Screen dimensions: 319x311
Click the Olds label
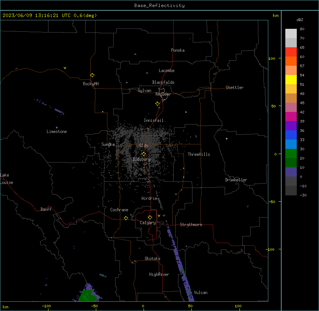tap(144, 146)
